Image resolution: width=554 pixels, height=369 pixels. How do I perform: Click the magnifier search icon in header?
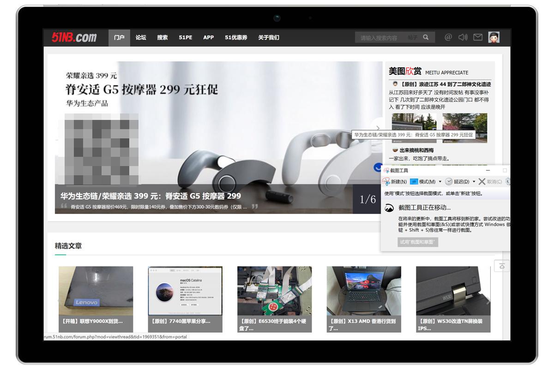[426, 37]
